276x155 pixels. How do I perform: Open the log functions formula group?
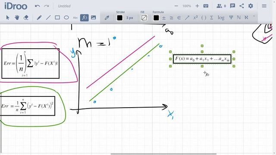(x=221, y=18)
